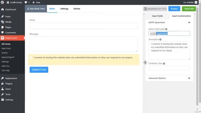
Task: Click the plus New icon in admin bar
Action: pyautogui.click(x=34, y=2)
